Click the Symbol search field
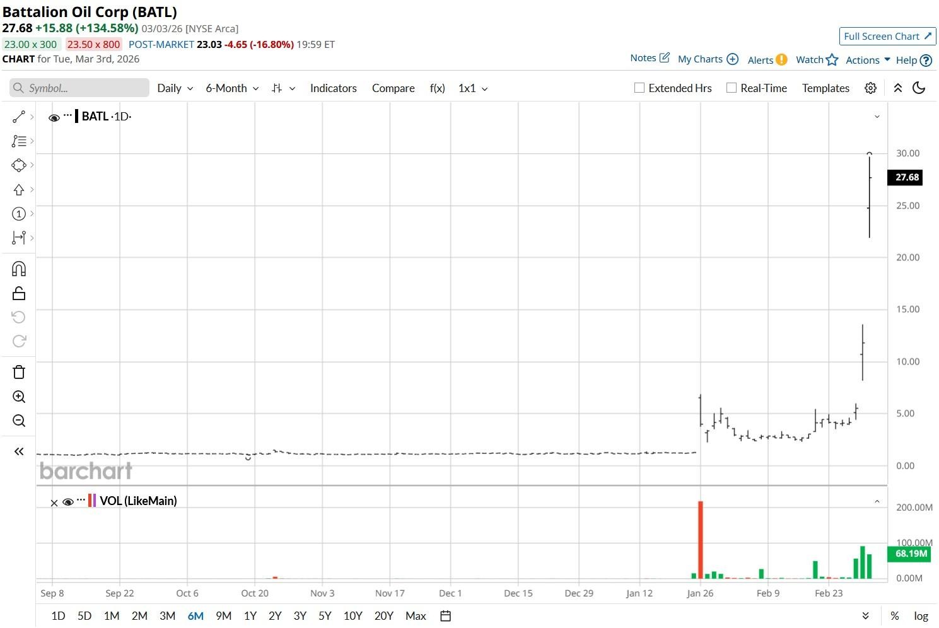This screenshot has width=939, height=628. [x=79, y=88]
